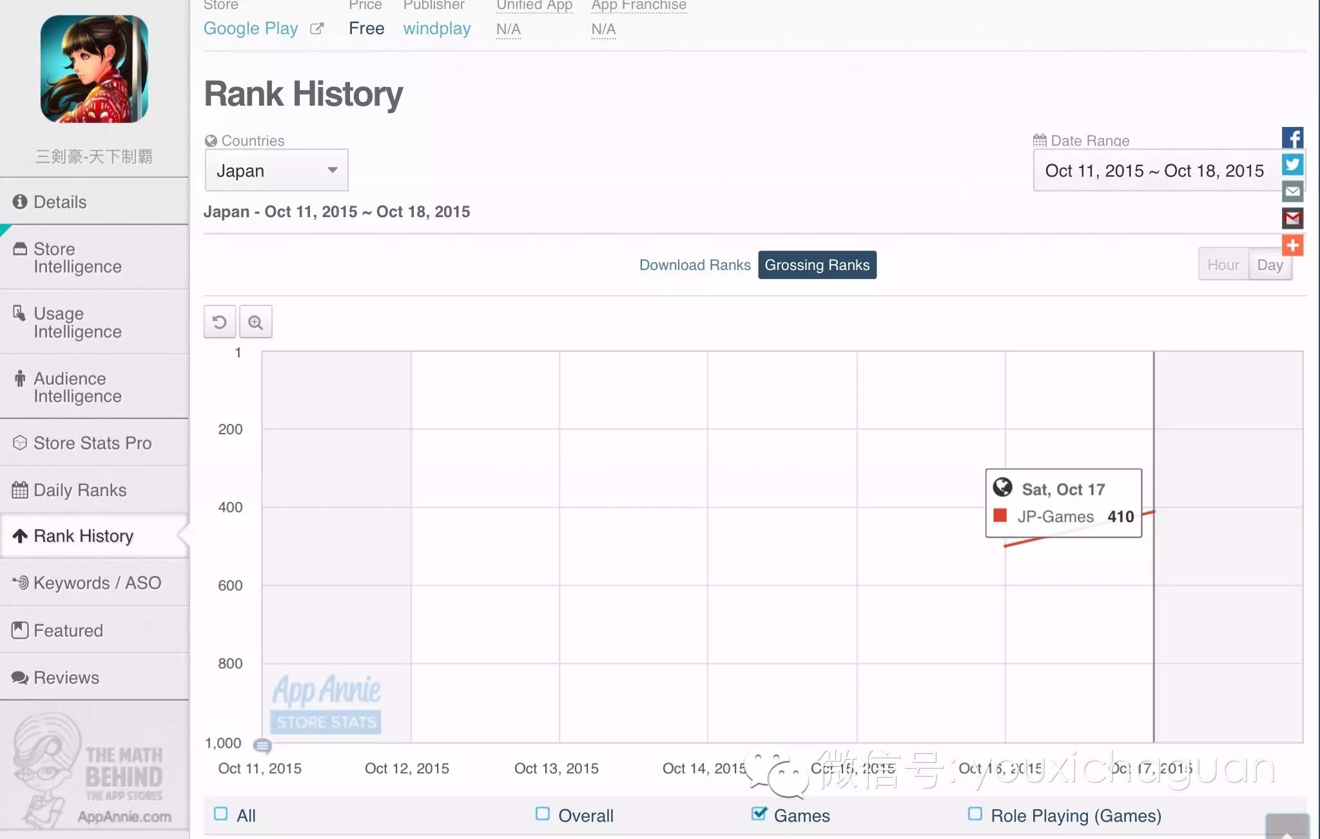This screenshot has height=839, width=1320.
Task: Open the Date Range picker field
Action: (x=1154, y=170)
